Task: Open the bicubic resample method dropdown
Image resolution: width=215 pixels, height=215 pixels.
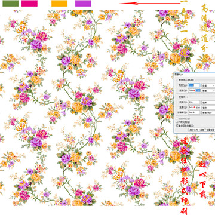Action: [202, 130]
